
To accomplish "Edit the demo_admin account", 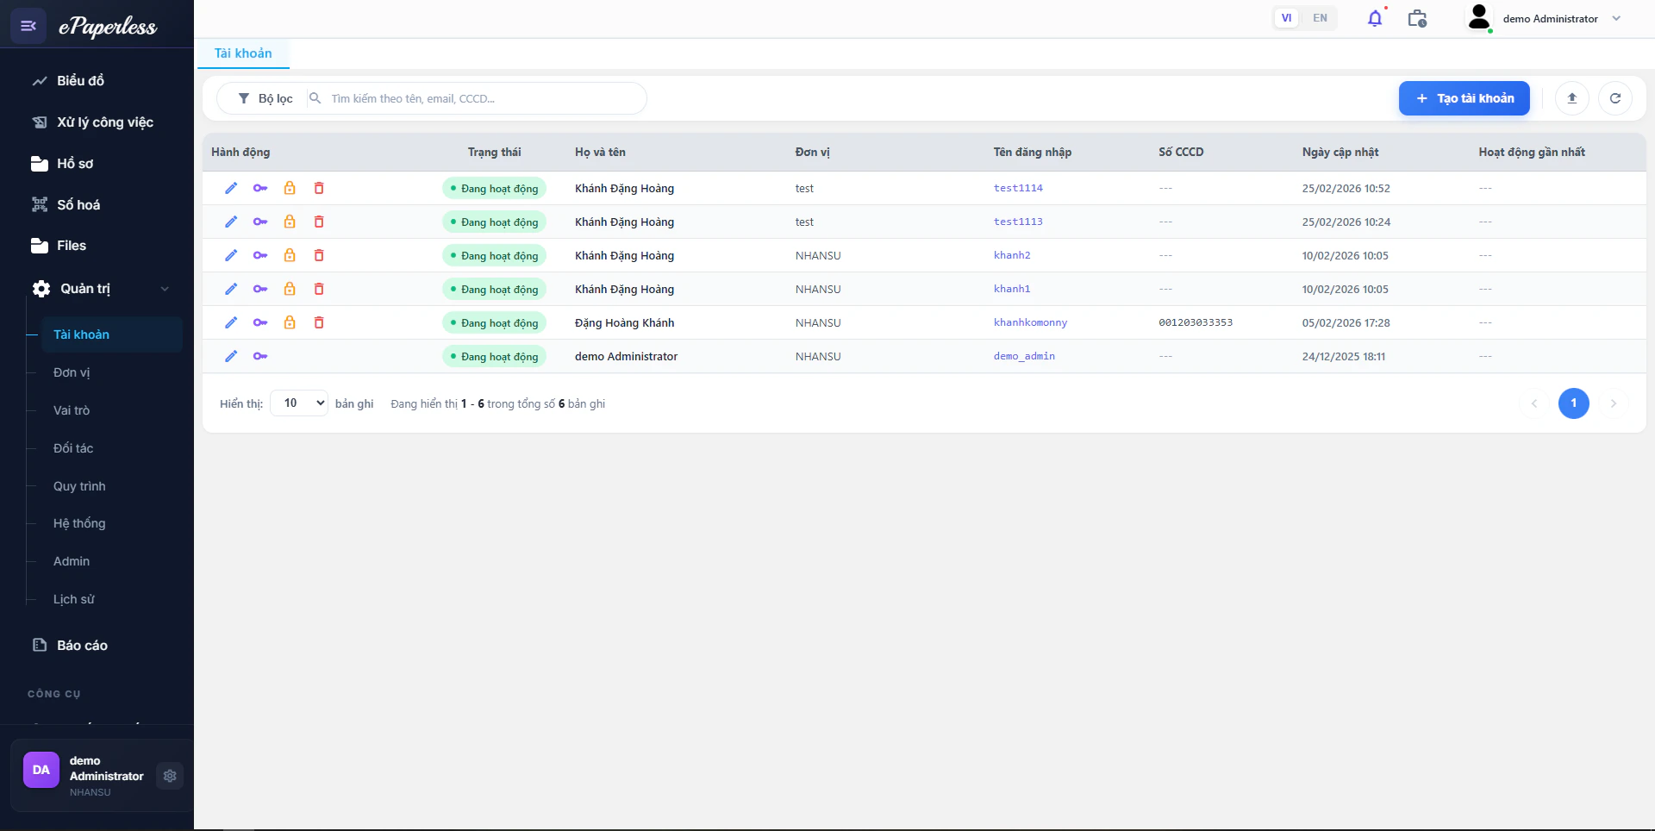I will click(231, 356).
